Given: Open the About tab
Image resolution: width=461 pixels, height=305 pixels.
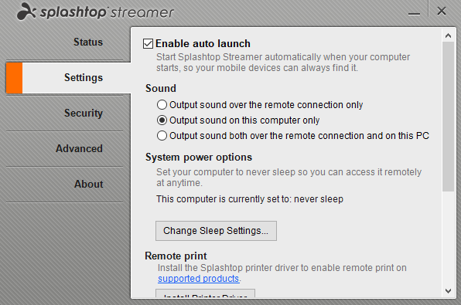Looking at the screenshot, I should point(88,185).
